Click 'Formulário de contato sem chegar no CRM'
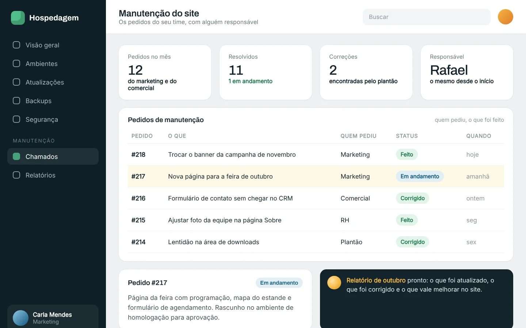This screenshot has height=328, width=526. point(230,198)
